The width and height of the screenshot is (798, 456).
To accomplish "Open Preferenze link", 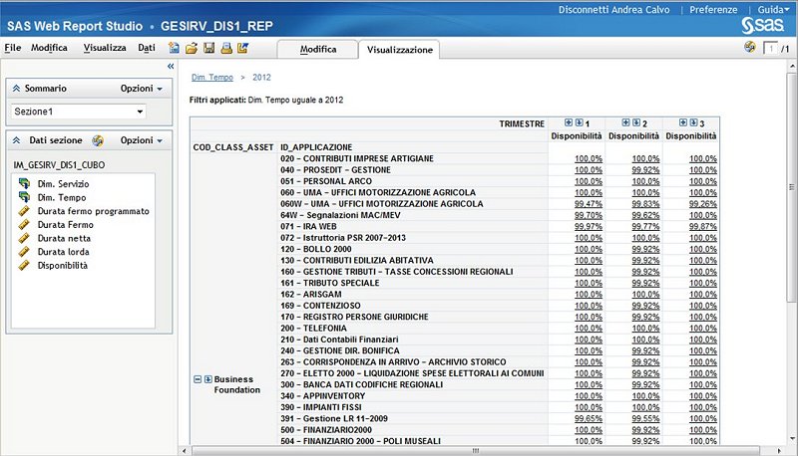I will (713, 10).
